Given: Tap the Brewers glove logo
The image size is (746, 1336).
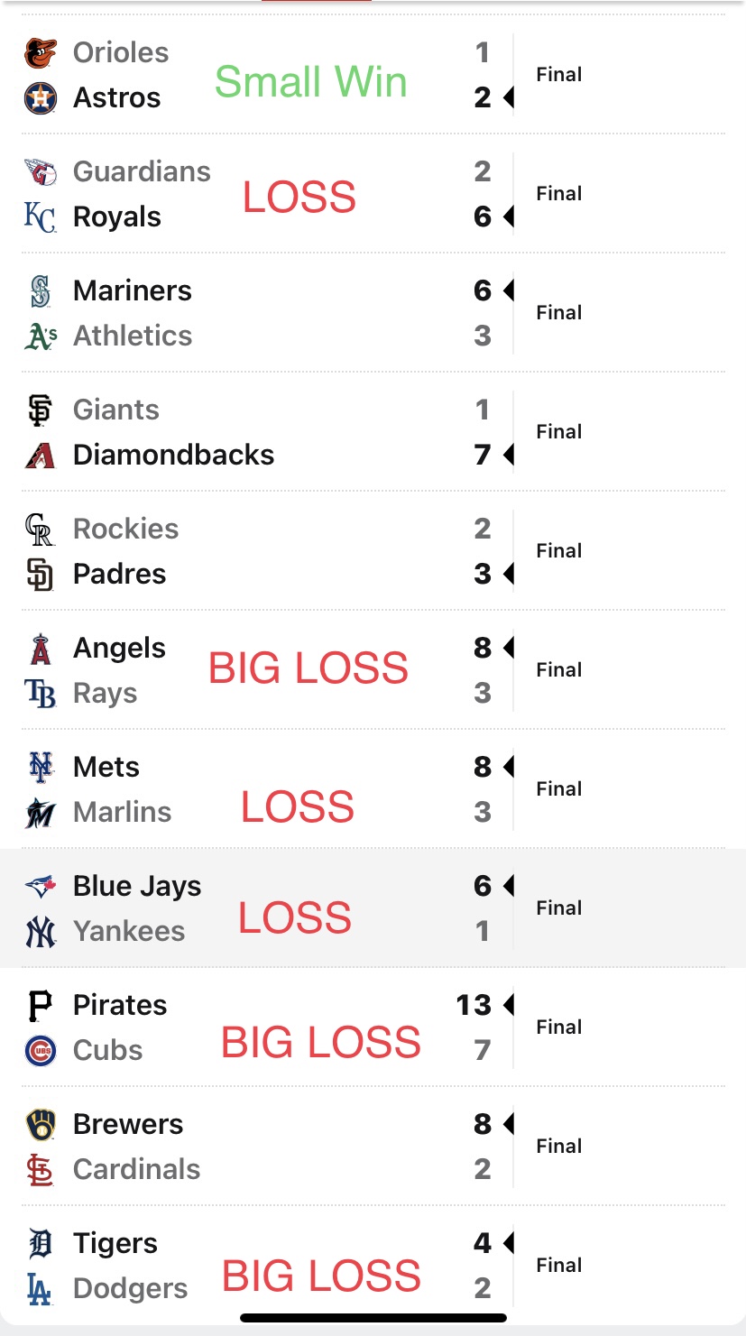Looking at the screenshot, I should tap(41, 1125).
